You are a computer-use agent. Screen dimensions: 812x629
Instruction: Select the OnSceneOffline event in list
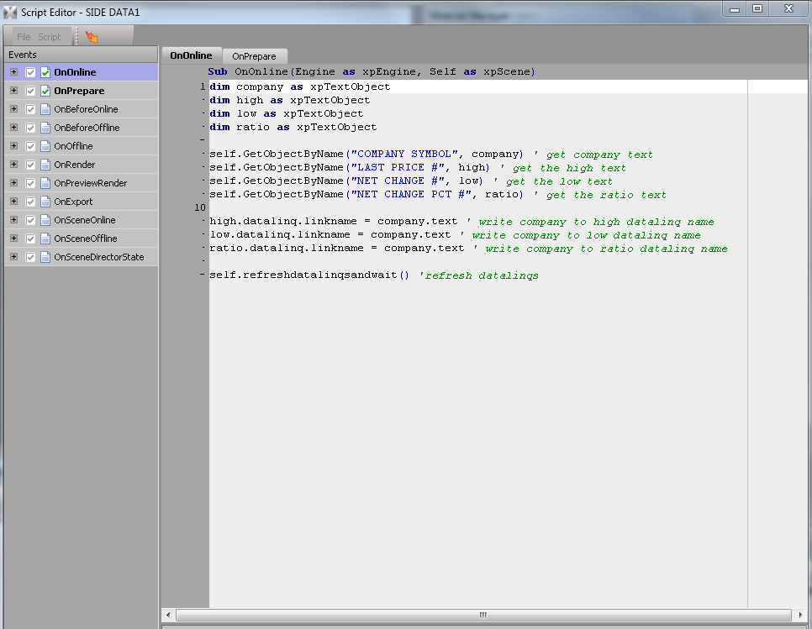(85, 239)
